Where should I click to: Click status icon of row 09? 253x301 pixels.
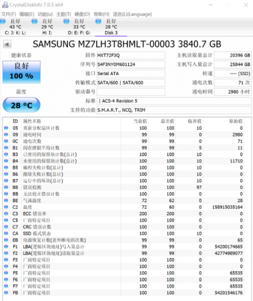(6, 134)
